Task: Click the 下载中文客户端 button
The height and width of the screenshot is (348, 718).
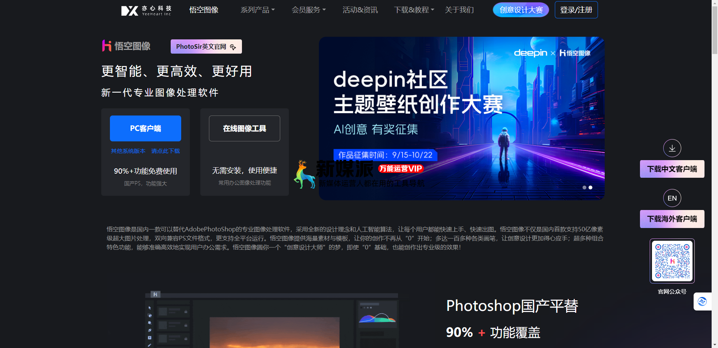Action: click(672, 169)
